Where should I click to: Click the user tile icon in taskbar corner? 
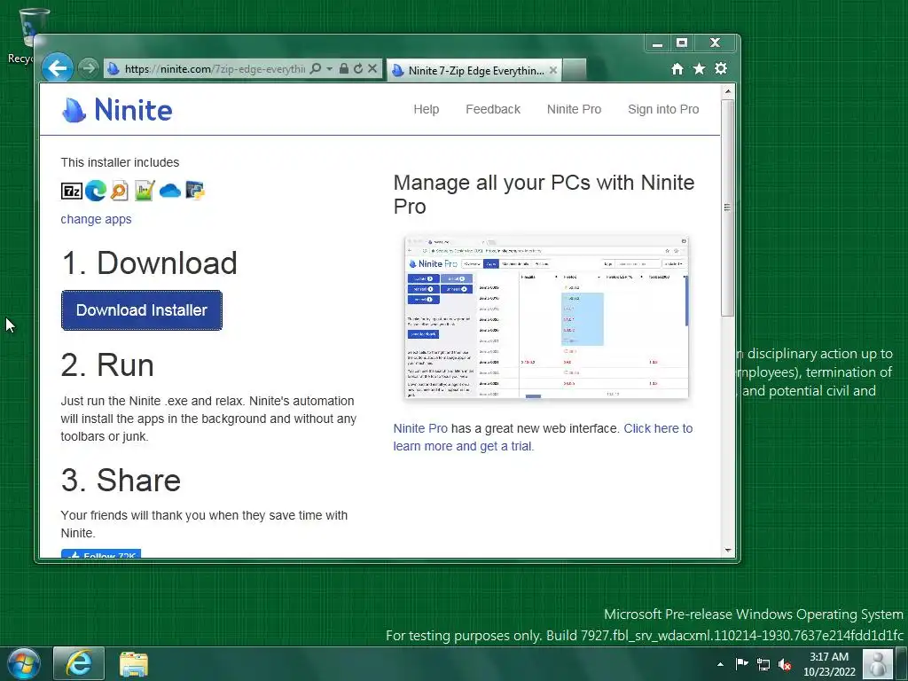(x=877, y=663)
